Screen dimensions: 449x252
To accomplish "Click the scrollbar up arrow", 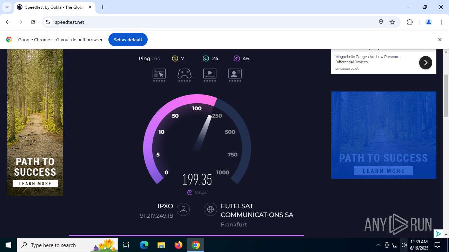I will [446, 52].
